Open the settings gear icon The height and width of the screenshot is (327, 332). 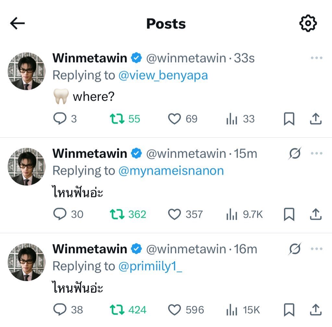pos(307,23)
